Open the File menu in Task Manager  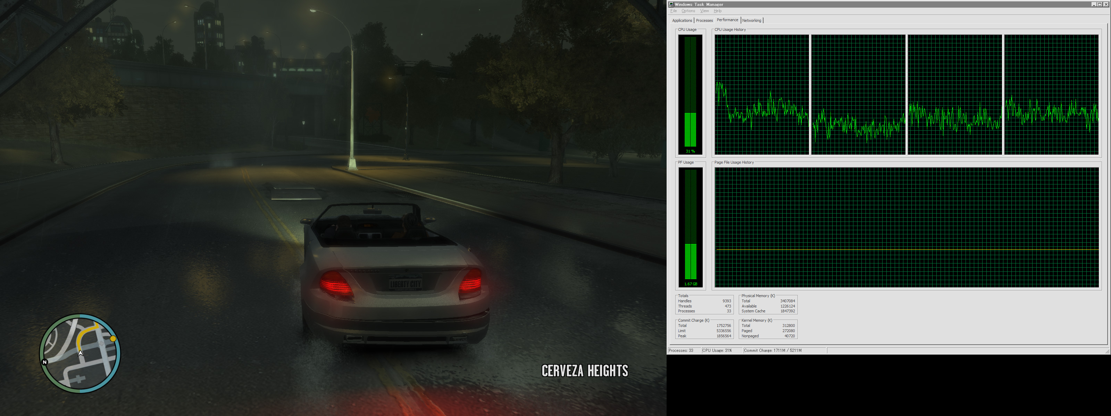click(674, 11)
